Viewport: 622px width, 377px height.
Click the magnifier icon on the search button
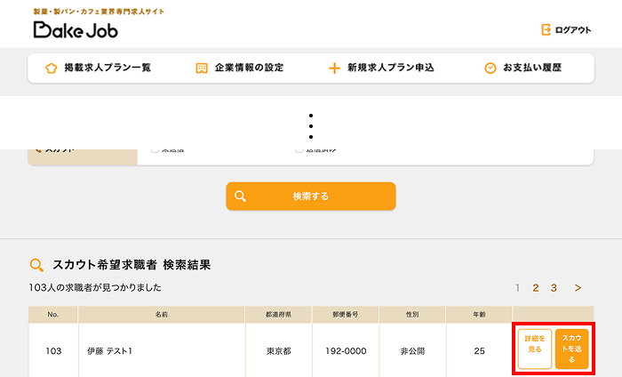pos(240,197)
